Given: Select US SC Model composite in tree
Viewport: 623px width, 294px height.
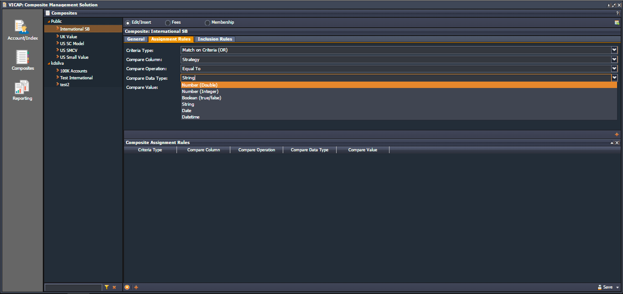Looking at the screenshot, I should pyautogui.click(x=72, y=44).
